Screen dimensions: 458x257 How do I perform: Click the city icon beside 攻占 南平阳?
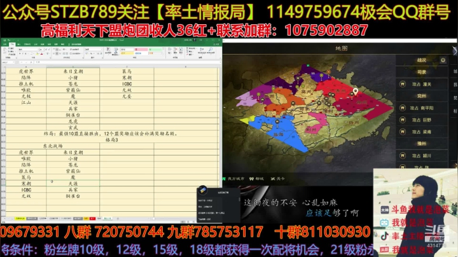coord(403,108)
